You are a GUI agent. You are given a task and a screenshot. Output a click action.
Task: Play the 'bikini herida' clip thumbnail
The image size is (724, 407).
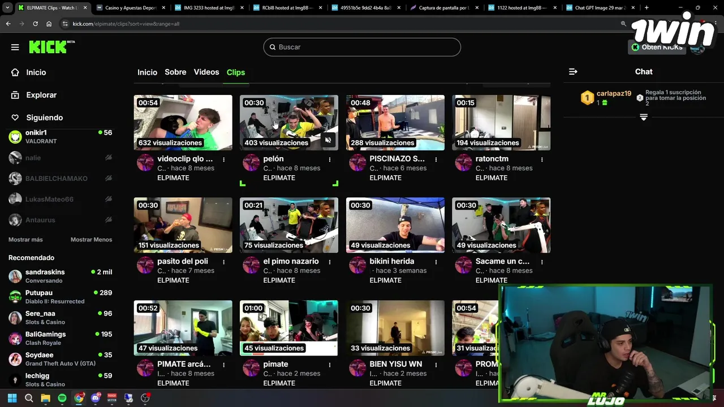[395, 225]
